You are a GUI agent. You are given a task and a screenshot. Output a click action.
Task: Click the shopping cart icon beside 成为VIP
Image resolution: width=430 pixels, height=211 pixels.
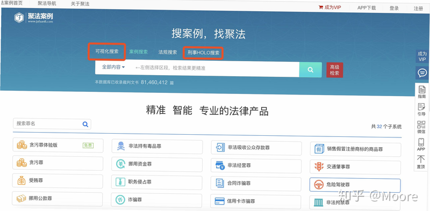coord(320,8)
